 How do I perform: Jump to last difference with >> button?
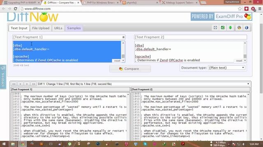34,84
